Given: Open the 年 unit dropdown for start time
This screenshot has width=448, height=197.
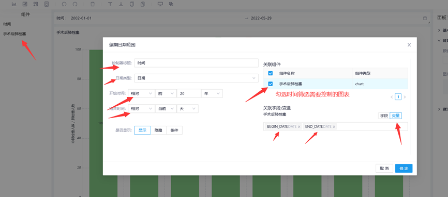Looking at the screenshot, I should pyautogui.click(x=212, y=93).
